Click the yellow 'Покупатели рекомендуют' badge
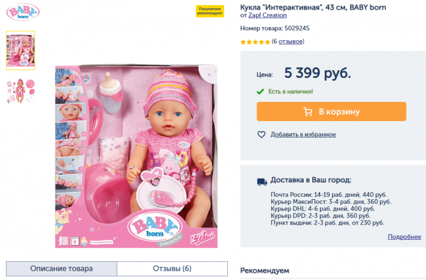Screen dimensions: 426x280 tap(210, 11)
